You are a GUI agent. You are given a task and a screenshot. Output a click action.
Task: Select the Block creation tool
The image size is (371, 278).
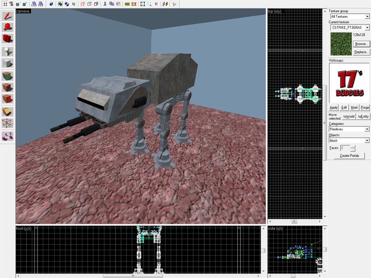point(7,63)
